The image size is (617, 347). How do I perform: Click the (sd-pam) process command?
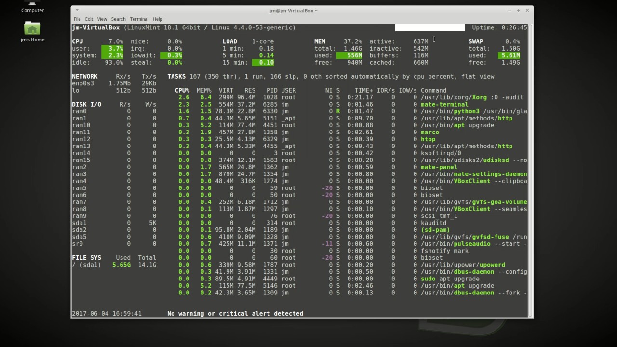435,230
